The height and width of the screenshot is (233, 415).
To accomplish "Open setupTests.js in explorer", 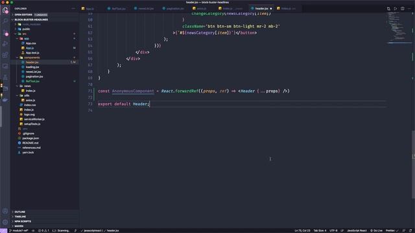I will point(32,124).
